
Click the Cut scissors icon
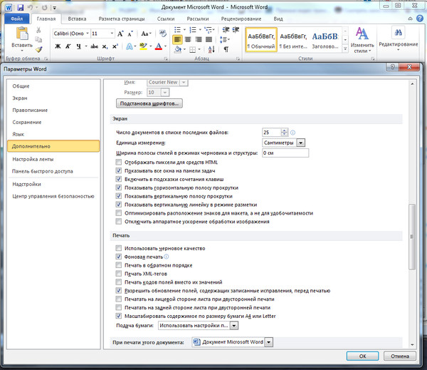[x=38, y=30]
